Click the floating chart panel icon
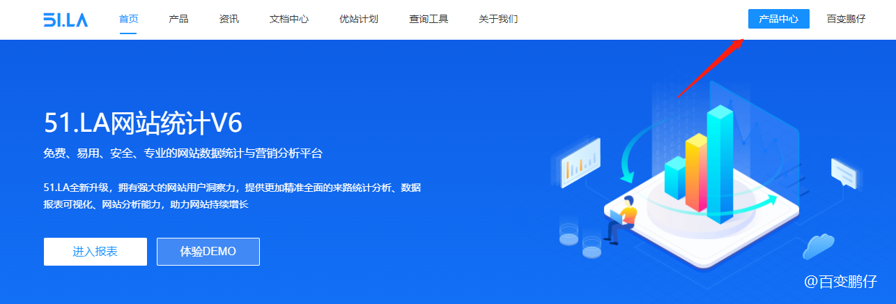The height and width of the screenshot is (304, 896). [x=580, y=160]
